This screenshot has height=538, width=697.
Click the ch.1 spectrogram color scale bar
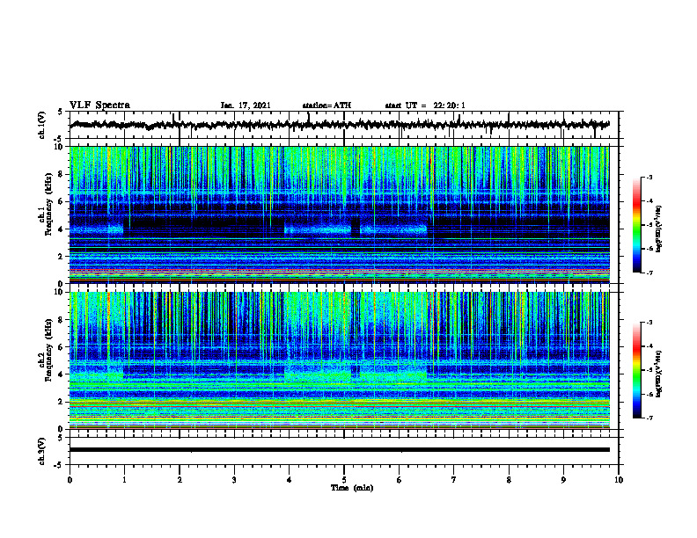point(636,225)
